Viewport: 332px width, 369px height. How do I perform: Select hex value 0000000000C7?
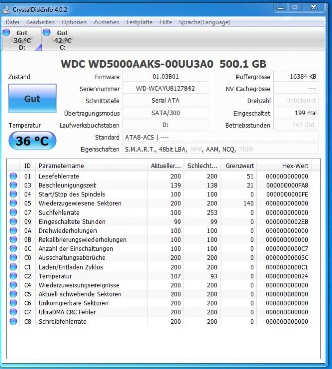tap(287, 249)
